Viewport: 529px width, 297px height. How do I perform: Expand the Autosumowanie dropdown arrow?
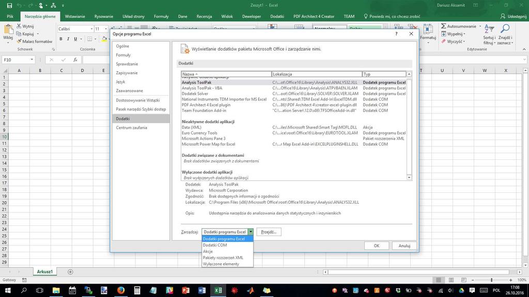[480, 26]
